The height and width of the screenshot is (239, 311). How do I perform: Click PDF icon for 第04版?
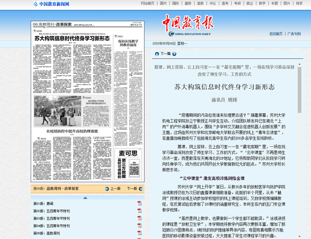click(139, 226)
